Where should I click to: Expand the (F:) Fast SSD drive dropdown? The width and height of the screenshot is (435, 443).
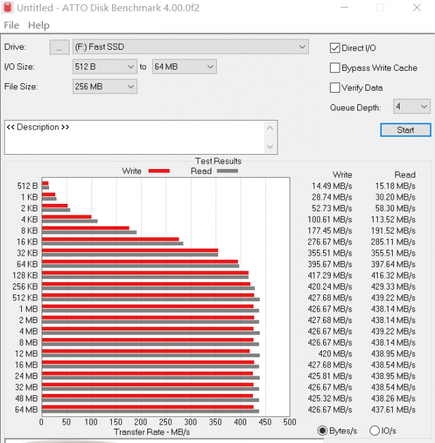[190, 46]
